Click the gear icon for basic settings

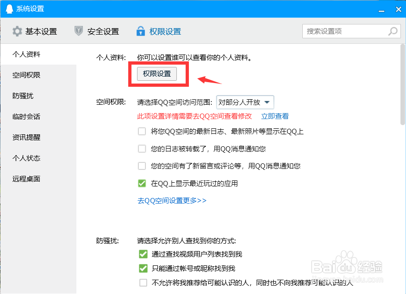[17, 31]
